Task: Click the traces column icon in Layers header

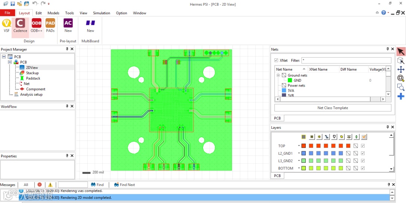Action: [x=327, y=137]
